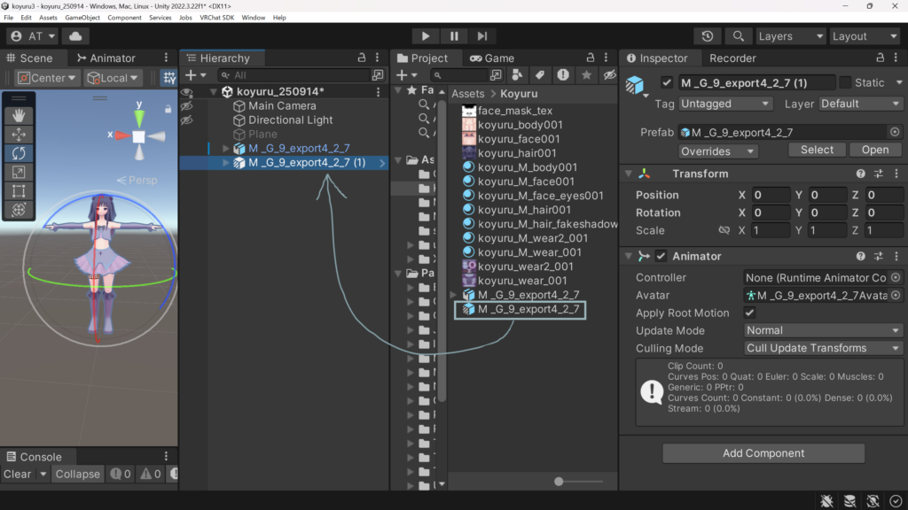Select the Rotate tool in the Scene
Image resolution: width=908 pixels, height=510 pixels.
point(19,153)
